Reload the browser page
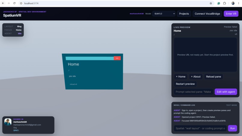The height and width of the screenshot is (136, 242). click(x=14, y=3)
